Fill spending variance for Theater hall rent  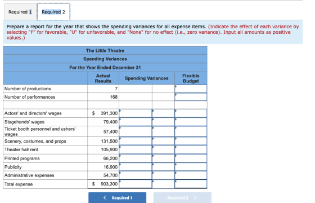[136, 149]
